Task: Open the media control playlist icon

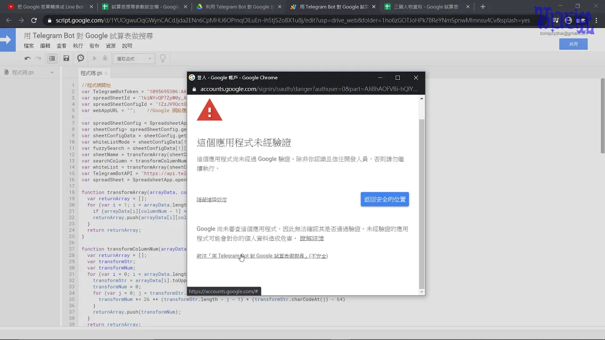Action: [555, 20]
